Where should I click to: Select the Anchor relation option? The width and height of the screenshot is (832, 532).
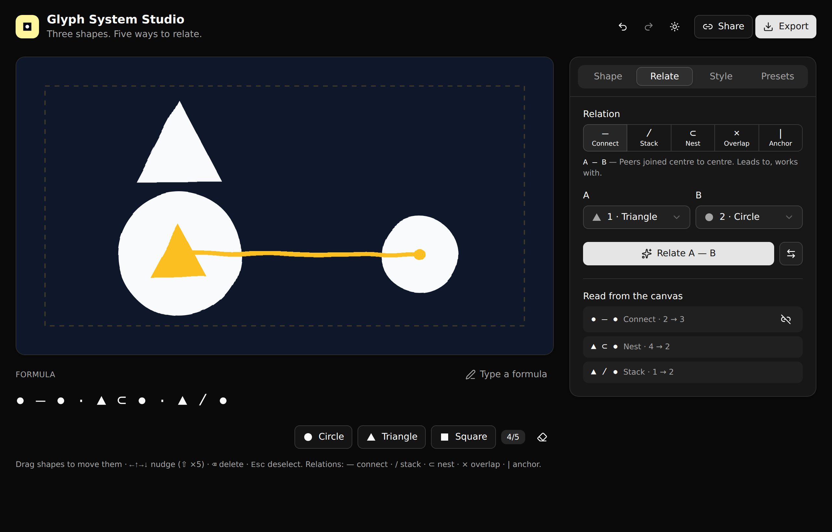click(781, 138)
